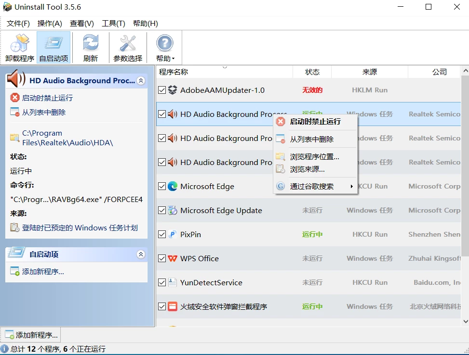Open the 操作(A) menu
The width and height of the screenshot is (469, 355).
[x=50, y=23]
